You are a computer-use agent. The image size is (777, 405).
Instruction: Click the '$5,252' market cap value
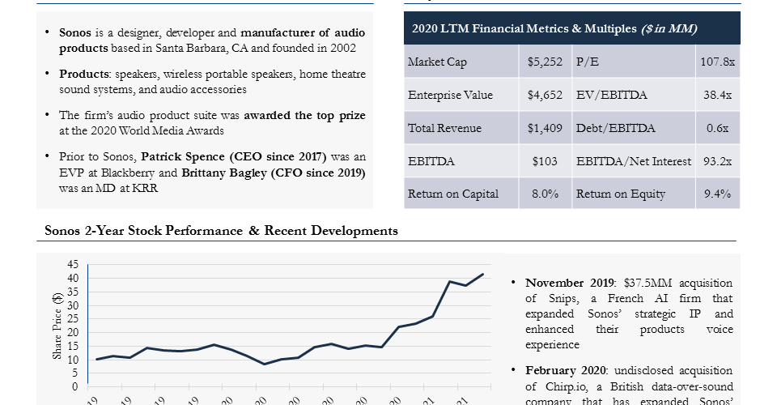click(x=545, y=62)
